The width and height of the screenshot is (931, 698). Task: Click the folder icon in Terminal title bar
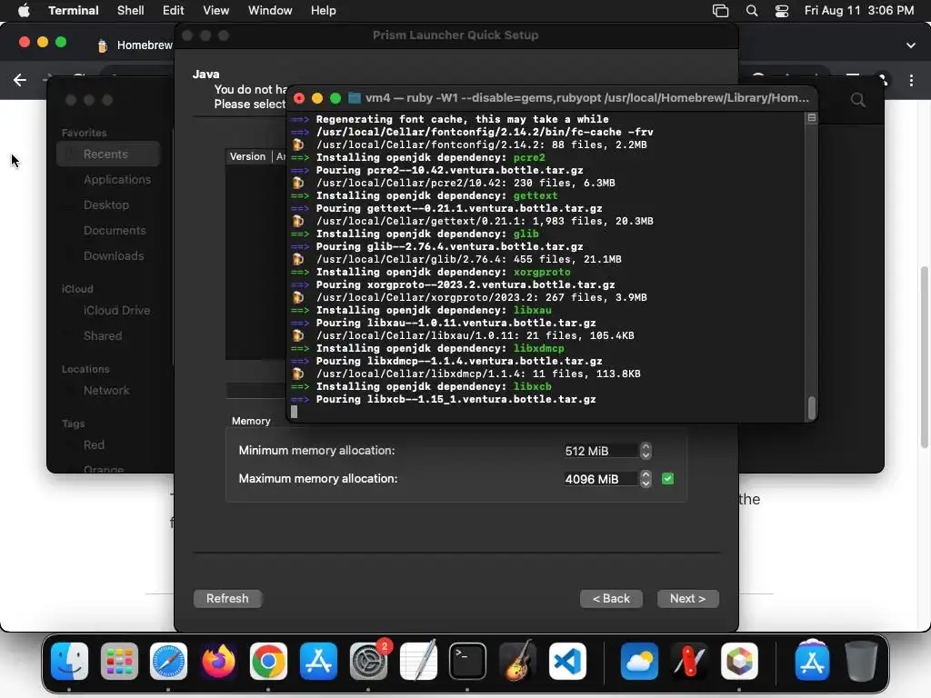355,98
